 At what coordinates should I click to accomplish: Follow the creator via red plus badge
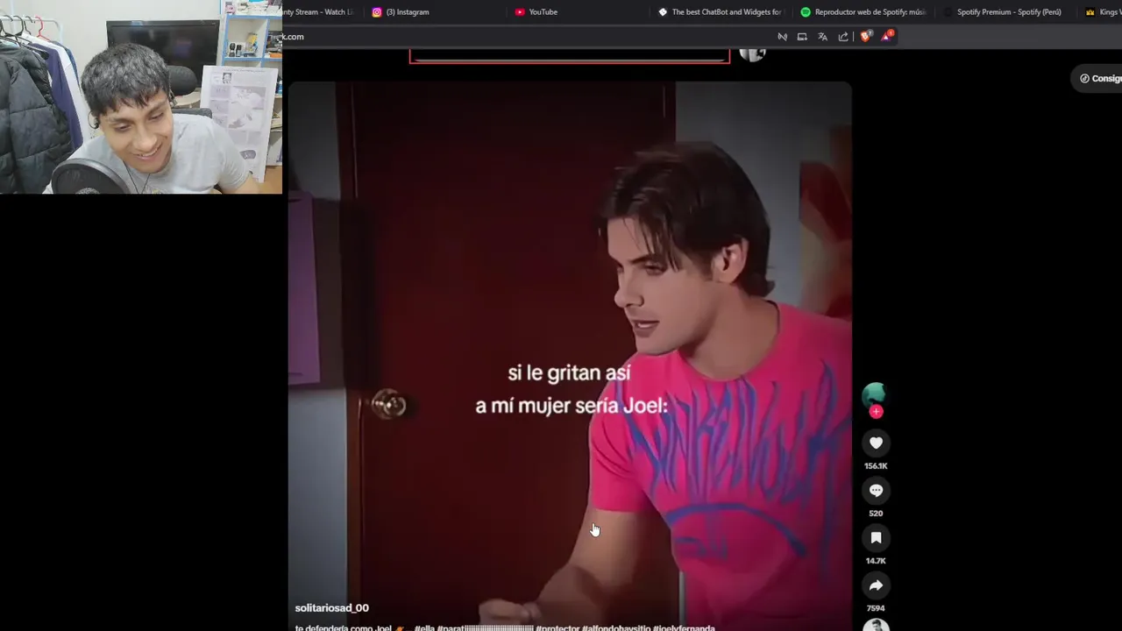click(876, 411)
